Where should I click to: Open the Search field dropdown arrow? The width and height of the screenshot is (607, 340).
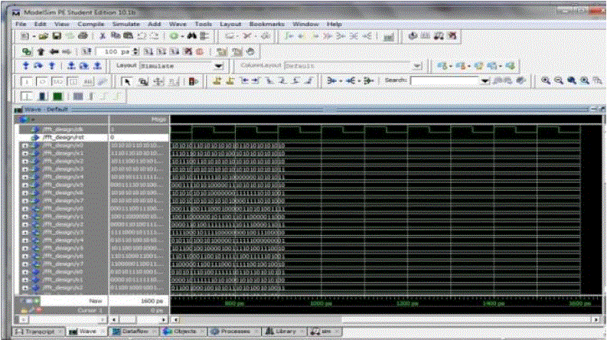tap(484, 80)
